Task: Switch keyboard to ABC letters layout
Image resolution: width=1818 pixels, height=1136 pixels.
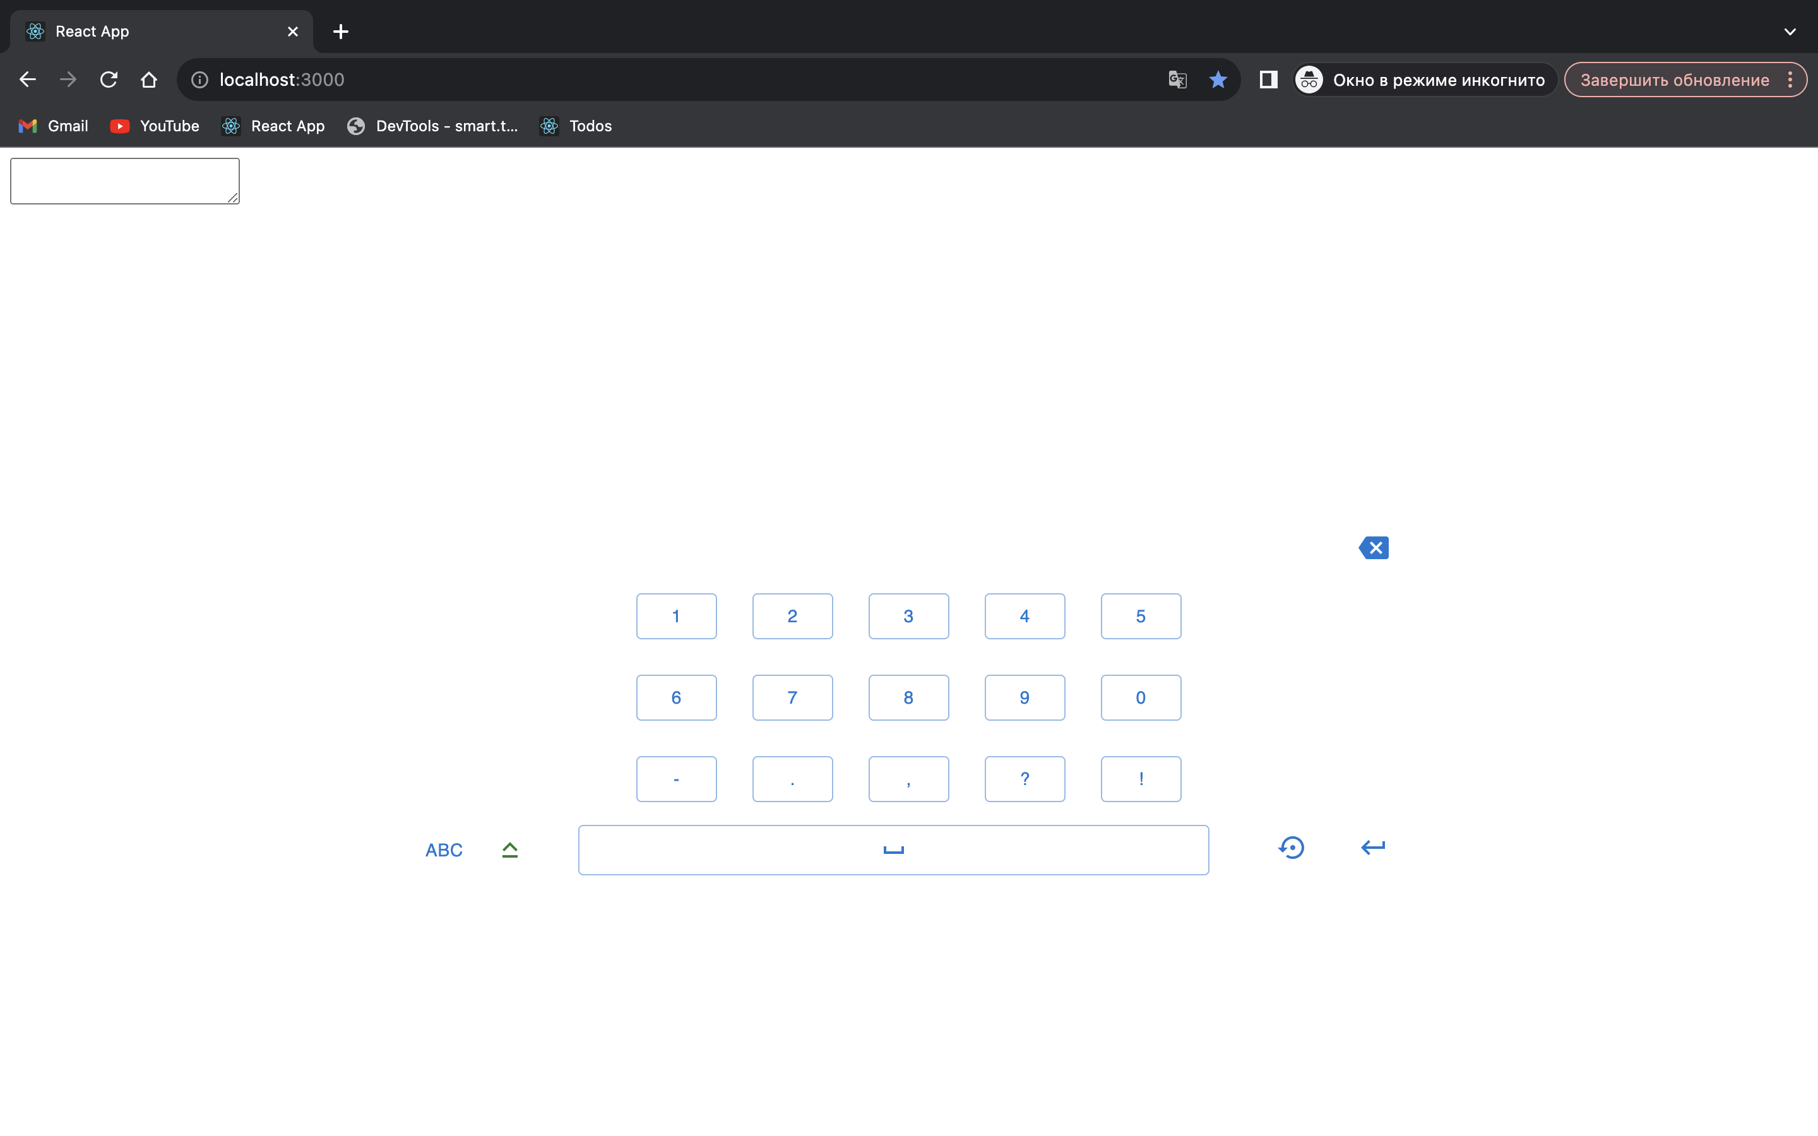Action: 443,849
